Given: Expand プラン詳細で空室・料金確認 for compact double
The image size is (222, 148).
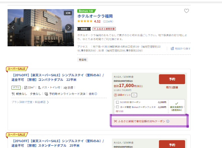Looking at the screenshot, I should coord(30,102).
